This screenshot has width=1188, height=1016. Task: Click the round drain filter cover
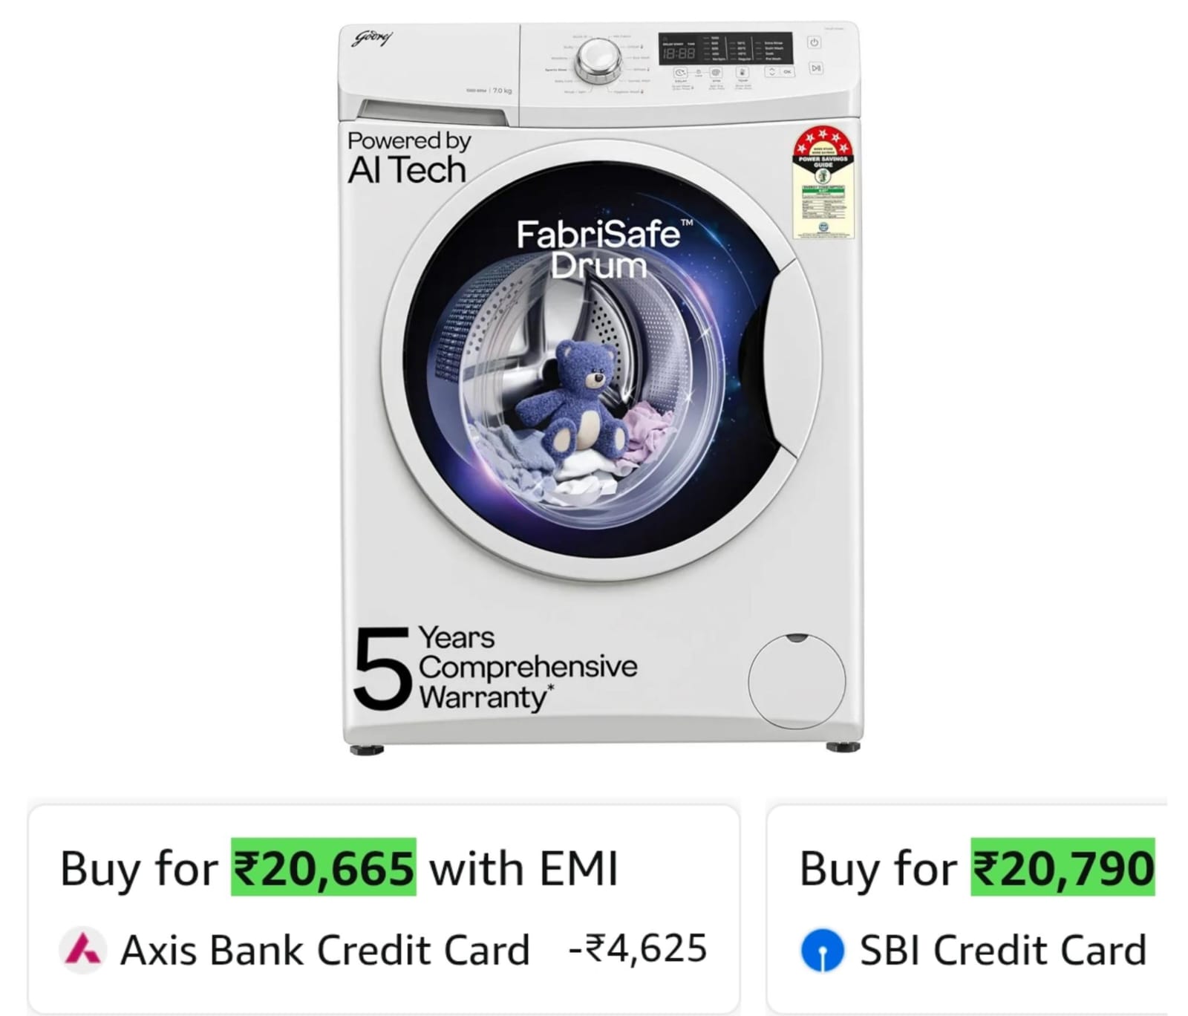(797, 681)
